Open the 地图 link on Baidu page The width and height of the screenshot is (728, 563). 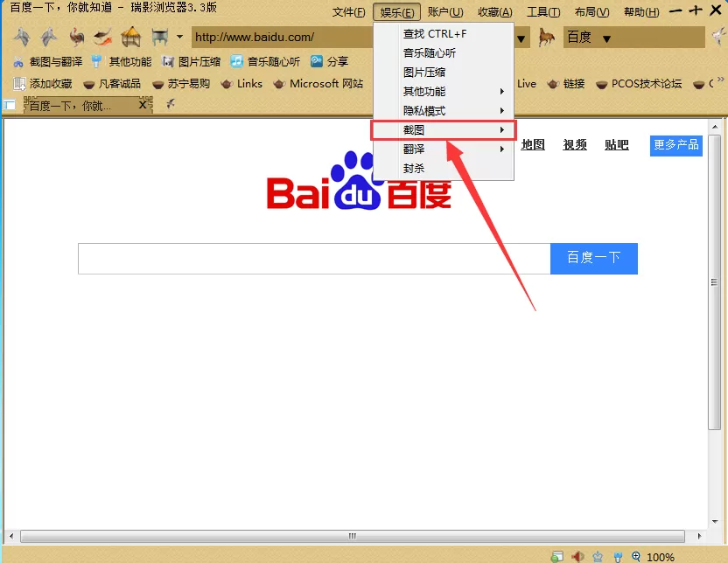pos(533,145)
